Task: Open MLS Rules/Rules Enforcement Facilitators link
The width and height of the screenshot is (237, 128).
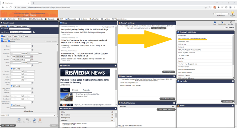Action: coord(192,38)
